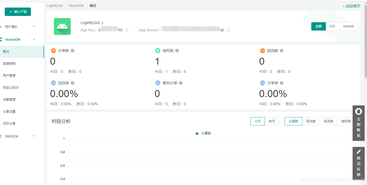The width and height of the screenshot is (367, 185).
Task: Click the 0.00% value under 回流率
Action: (64, 94)
